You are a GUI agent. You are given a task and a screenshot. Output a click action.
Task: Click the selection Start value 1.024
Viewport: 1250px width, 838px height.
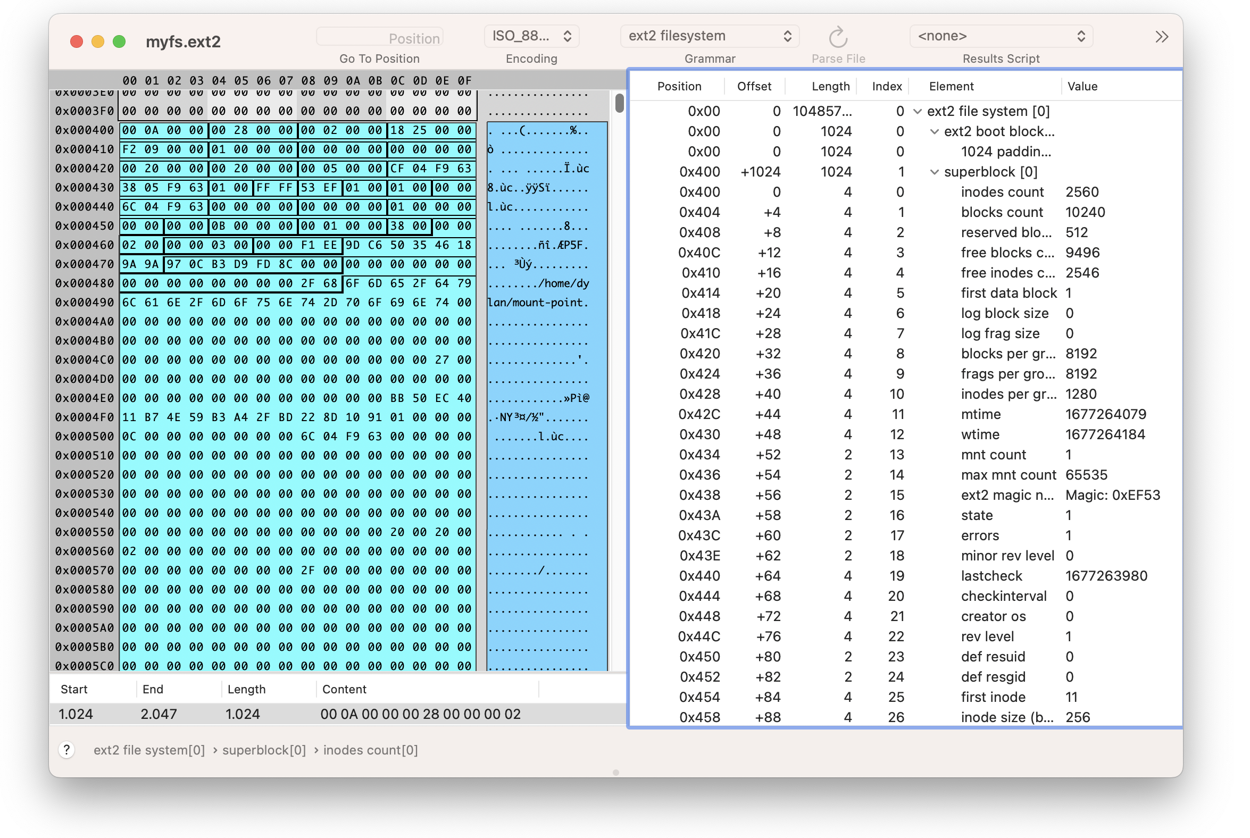pos(76,715)
